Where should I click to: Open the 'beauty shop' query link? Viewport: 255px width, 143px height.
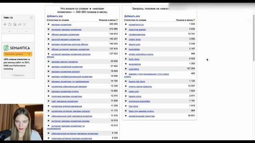click(x=135, y=96)
